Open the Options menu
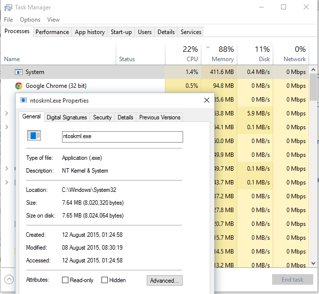This screenshot has width=319, height=294. tap(30, 20)
